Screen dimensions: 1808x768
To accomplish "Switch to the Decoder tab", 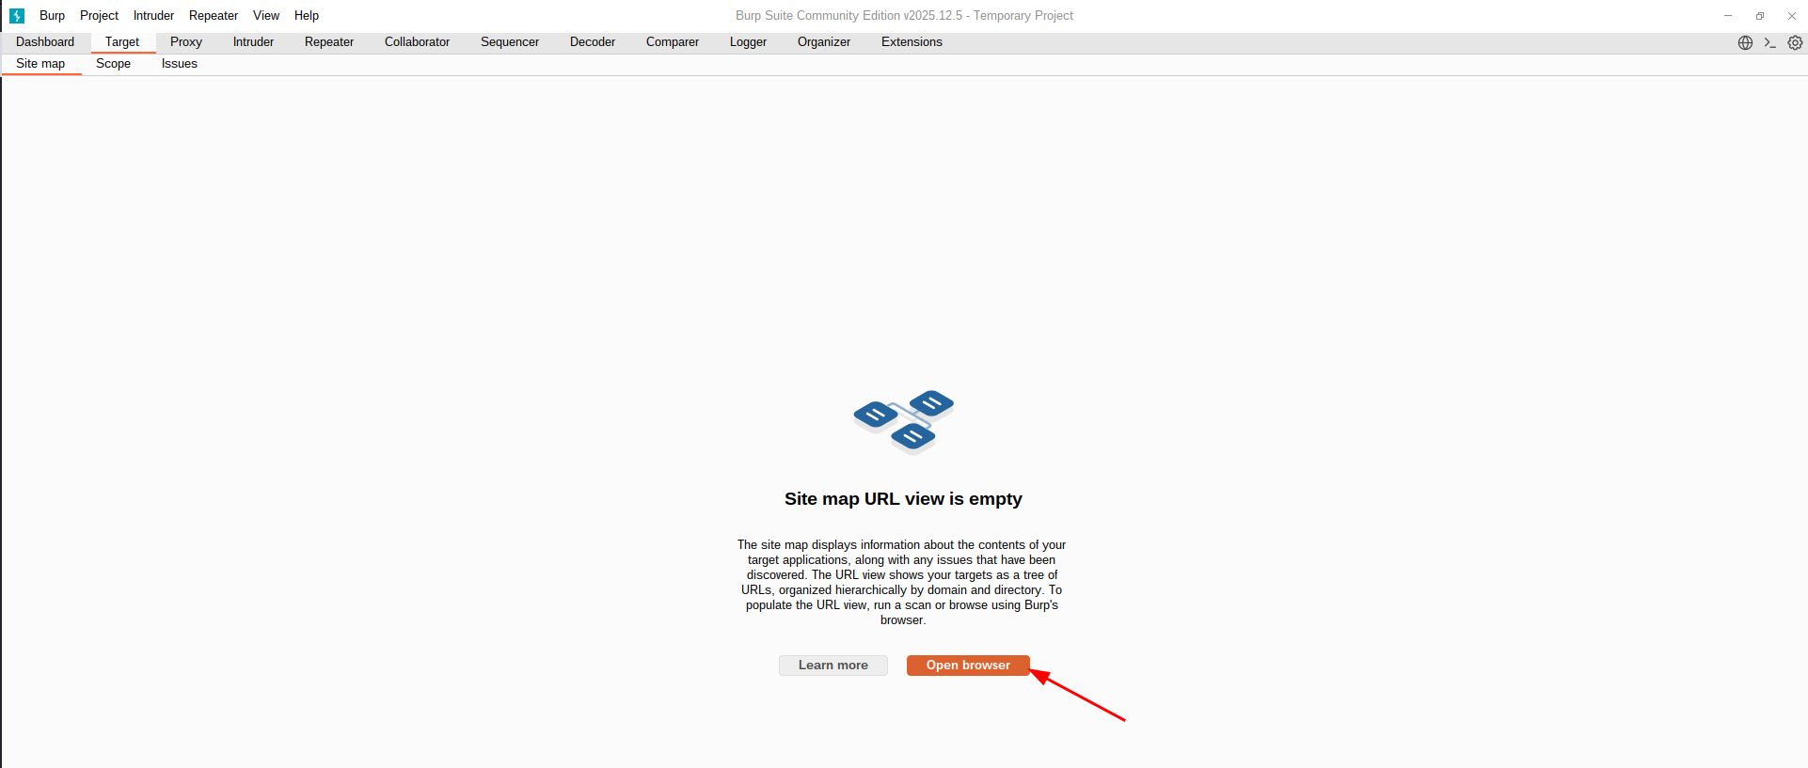I will tap(593, 42).
